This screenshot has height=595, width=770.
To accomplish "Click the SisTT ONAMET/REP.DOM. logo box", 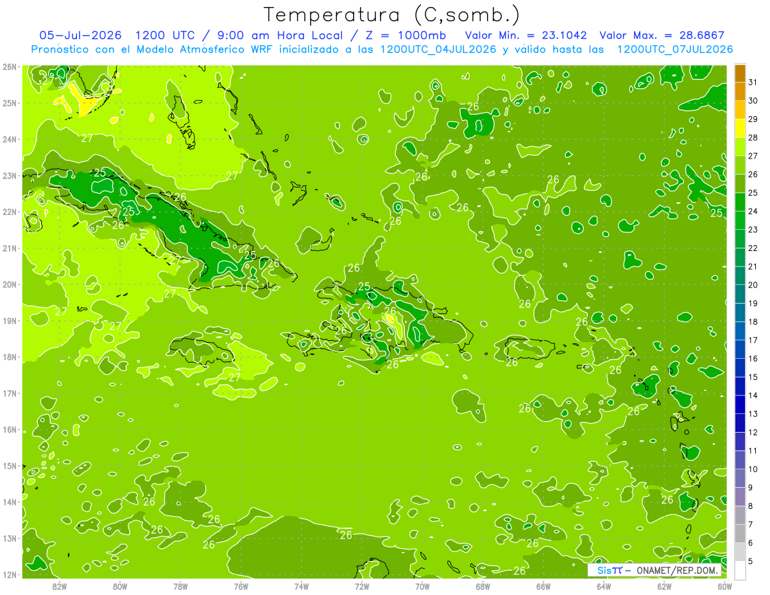I will (x=655, y=570).
